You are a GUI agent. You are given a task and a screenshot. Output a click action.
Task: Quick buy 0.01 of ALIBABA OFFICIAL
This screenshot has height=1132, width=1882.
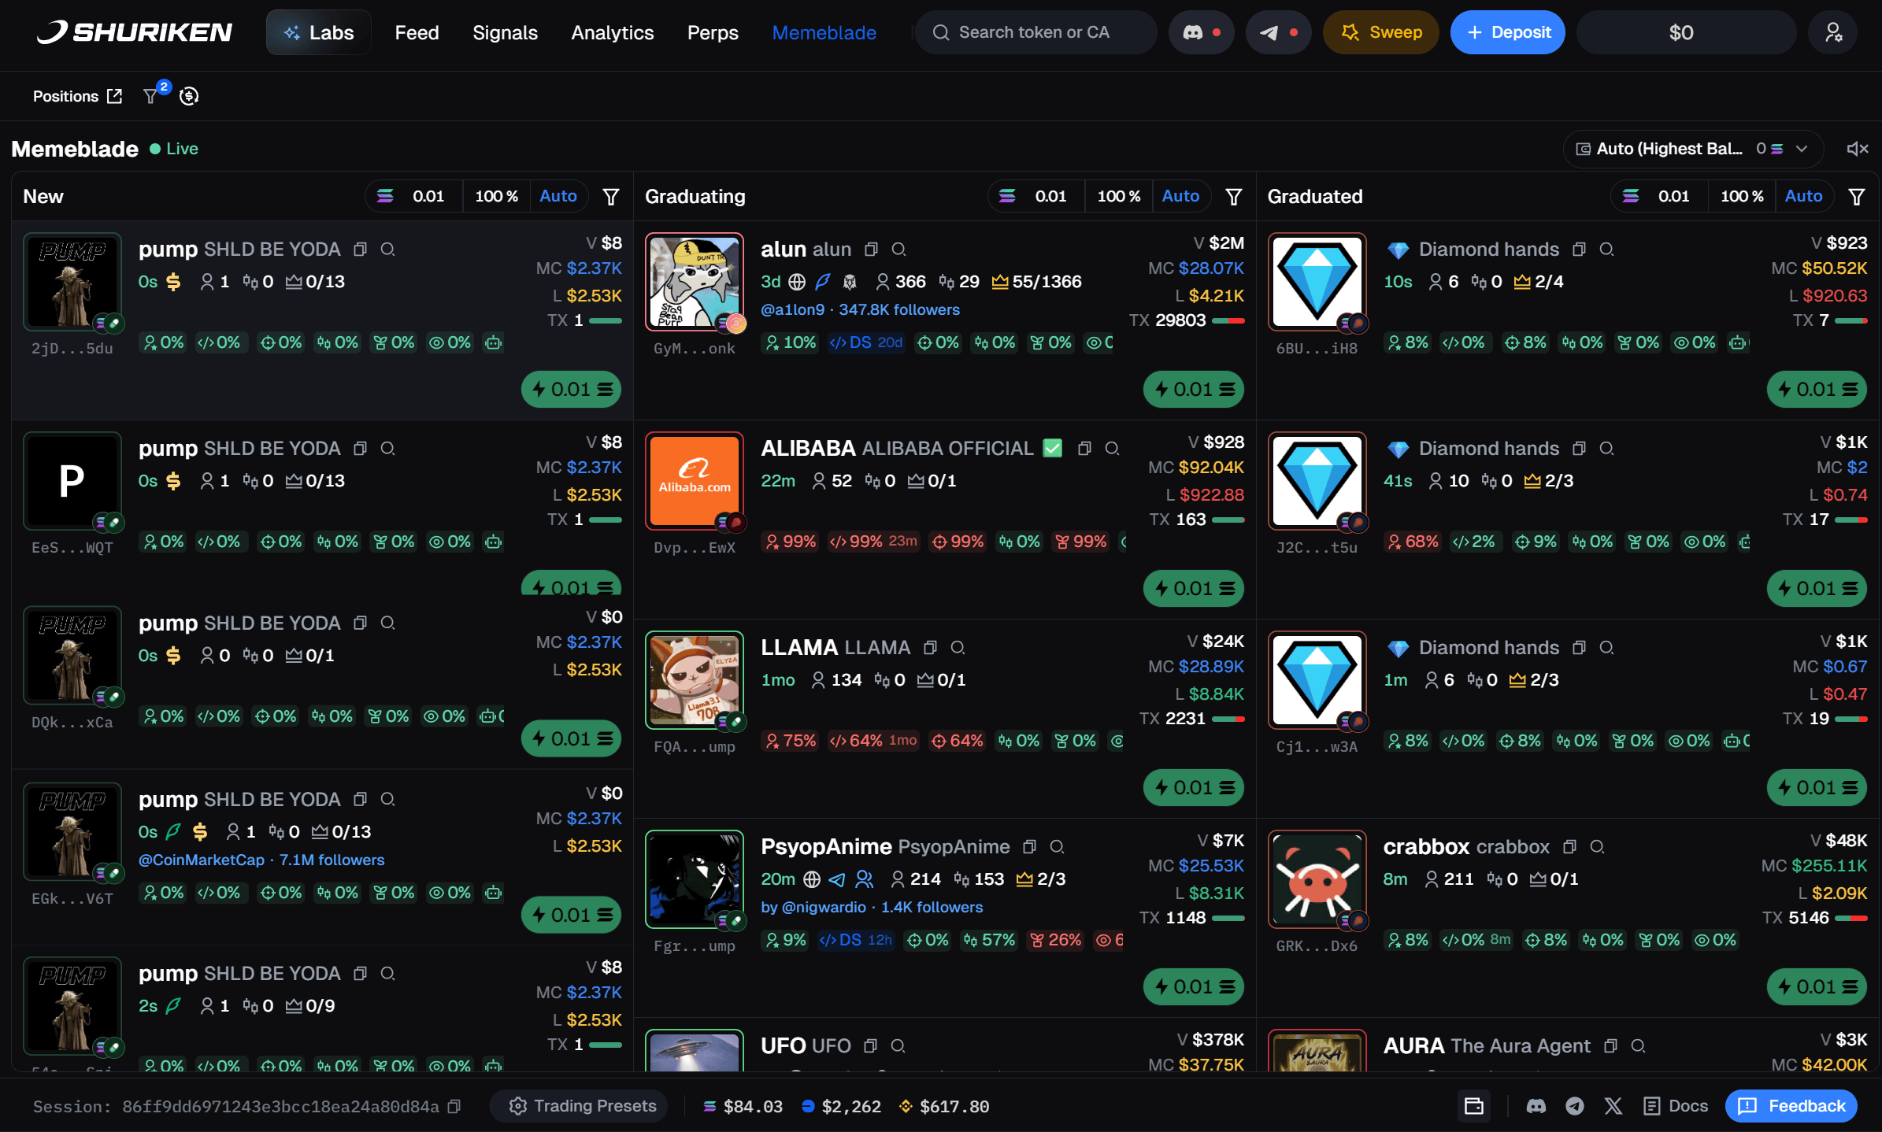(1194, 589)
